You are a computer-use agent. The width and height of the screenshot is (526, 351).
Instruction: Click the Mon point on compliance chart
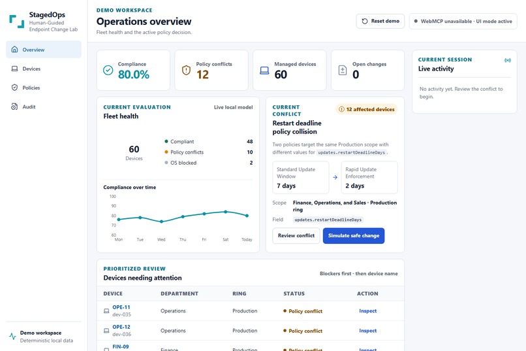[119, 220]
